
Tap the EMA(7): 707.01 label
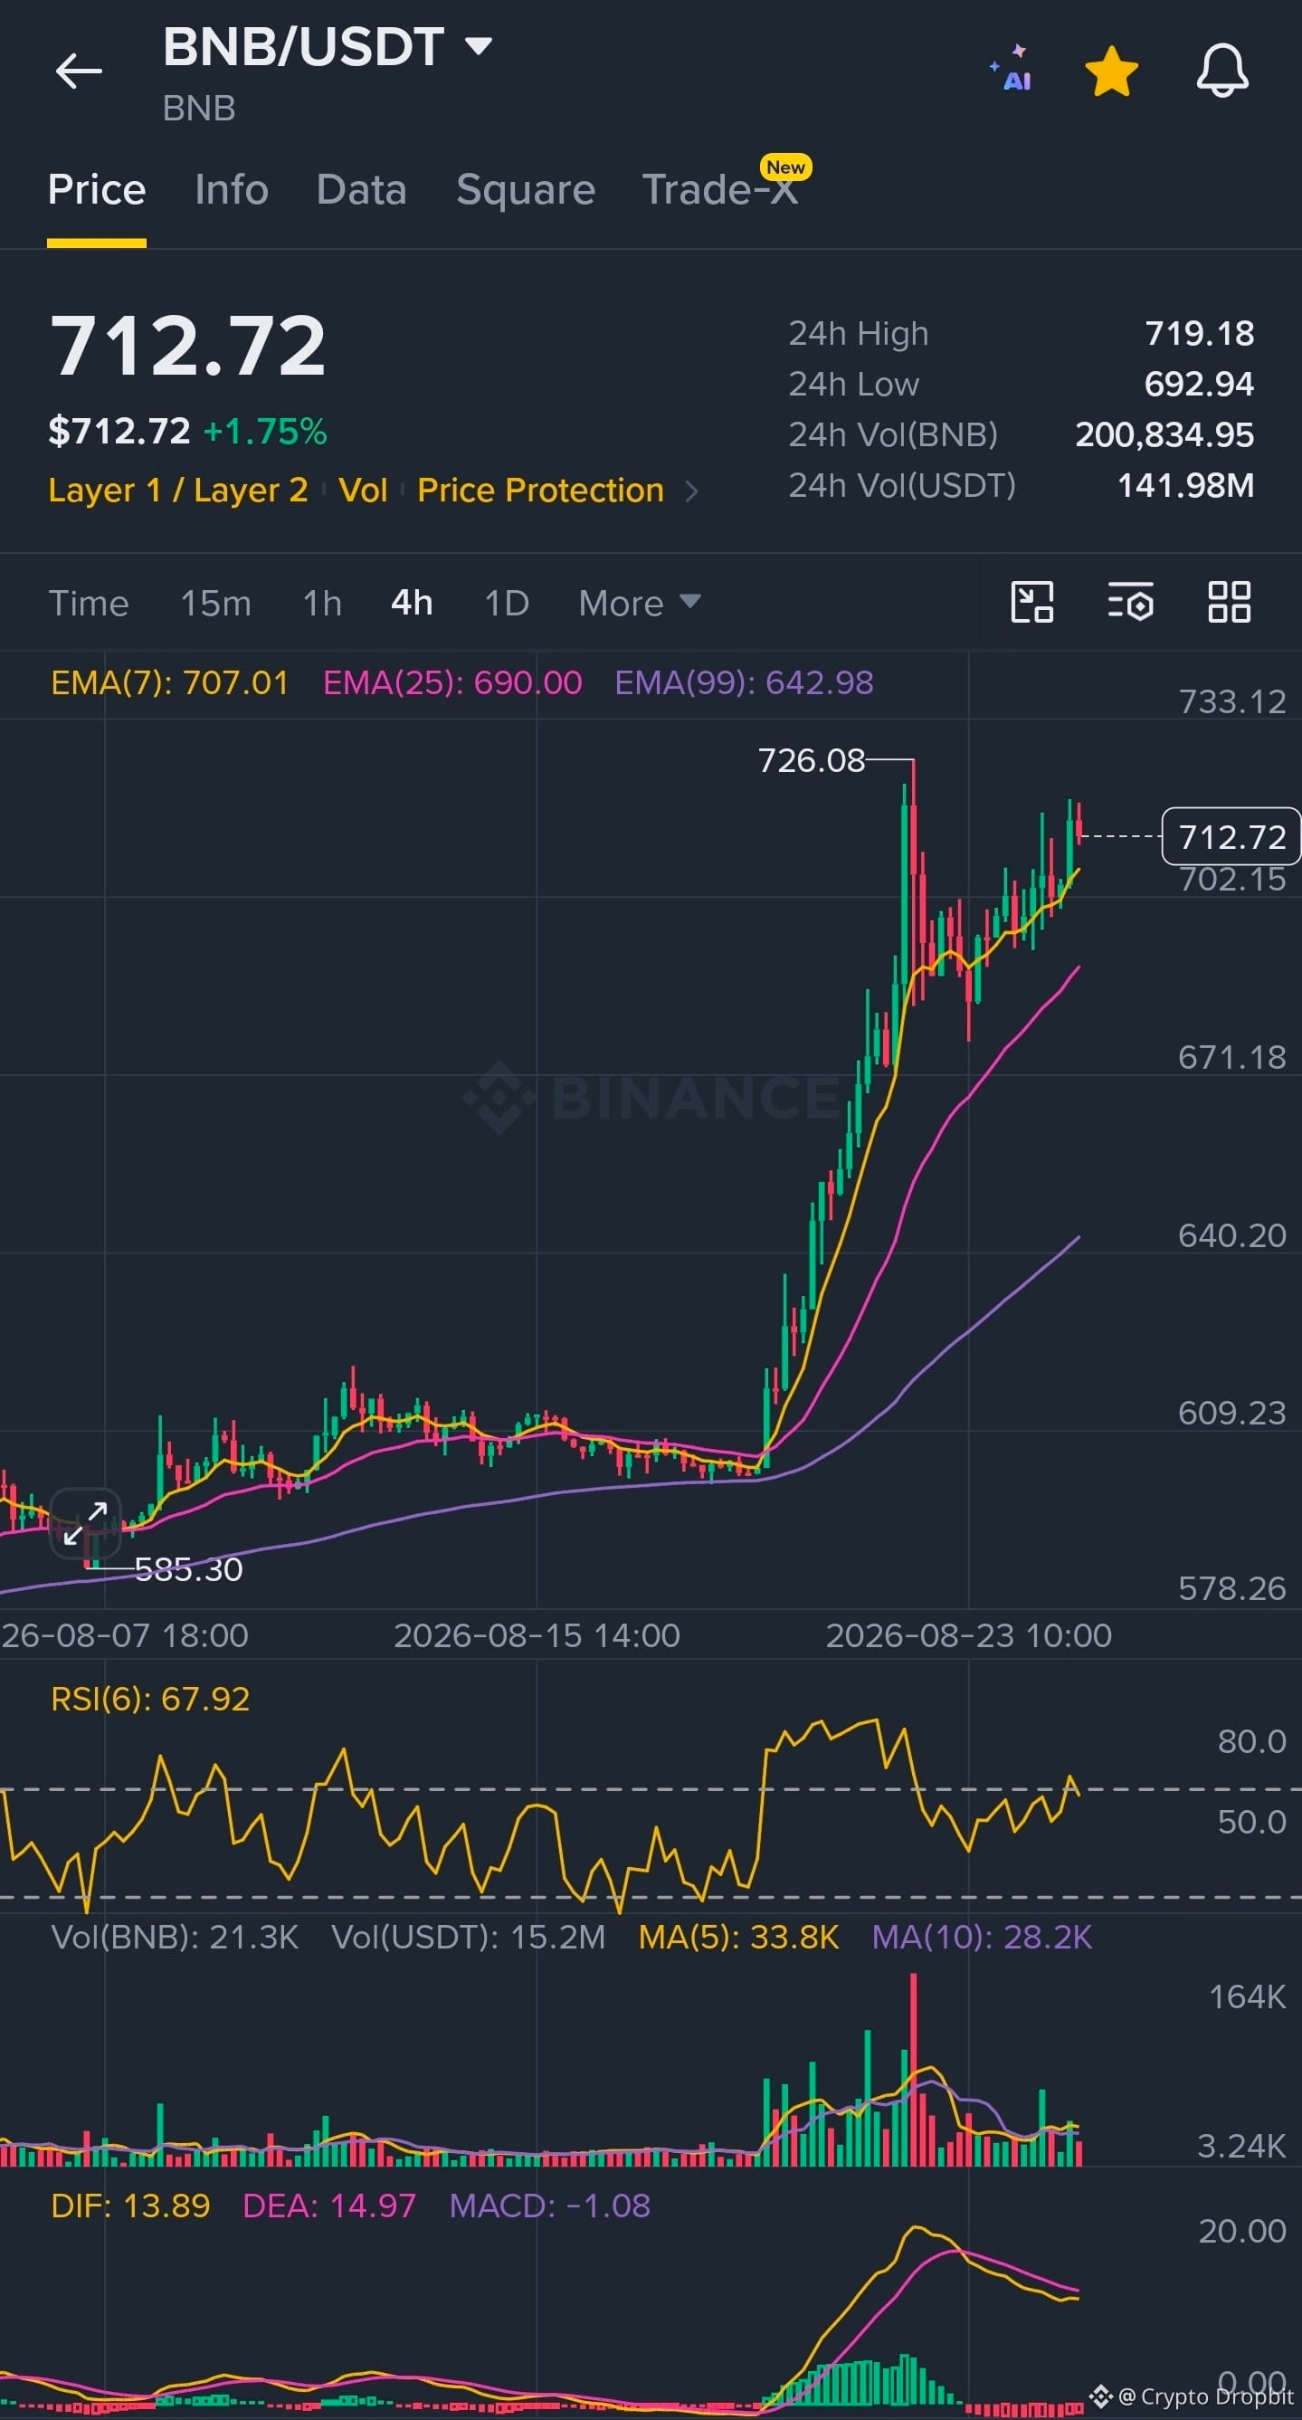tap(169, 683)
